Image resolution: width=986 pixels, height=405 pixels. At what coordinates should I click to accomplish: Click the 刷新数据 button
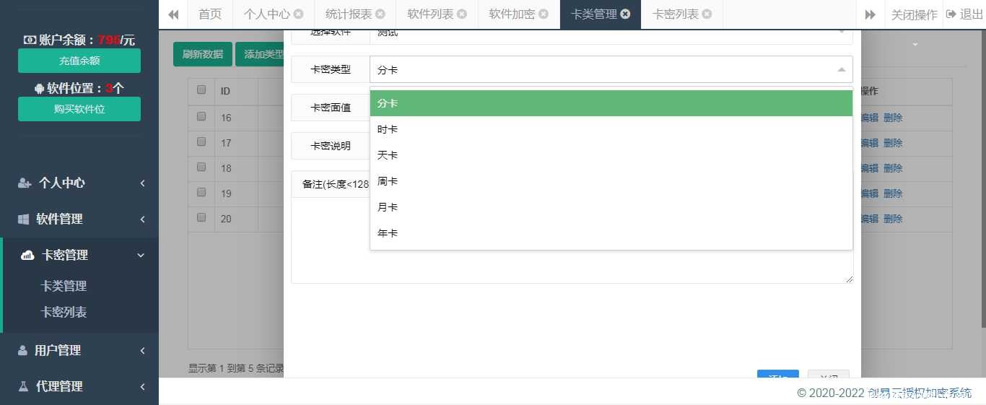(203, 54)
